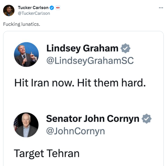This screenshot has height=166, width=166.
Task: Click Senator John Cornyn's profile picture
Action: pyautogui.click(x=26, y=125)
